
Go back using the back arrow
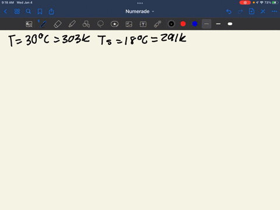tap(5, 12)
